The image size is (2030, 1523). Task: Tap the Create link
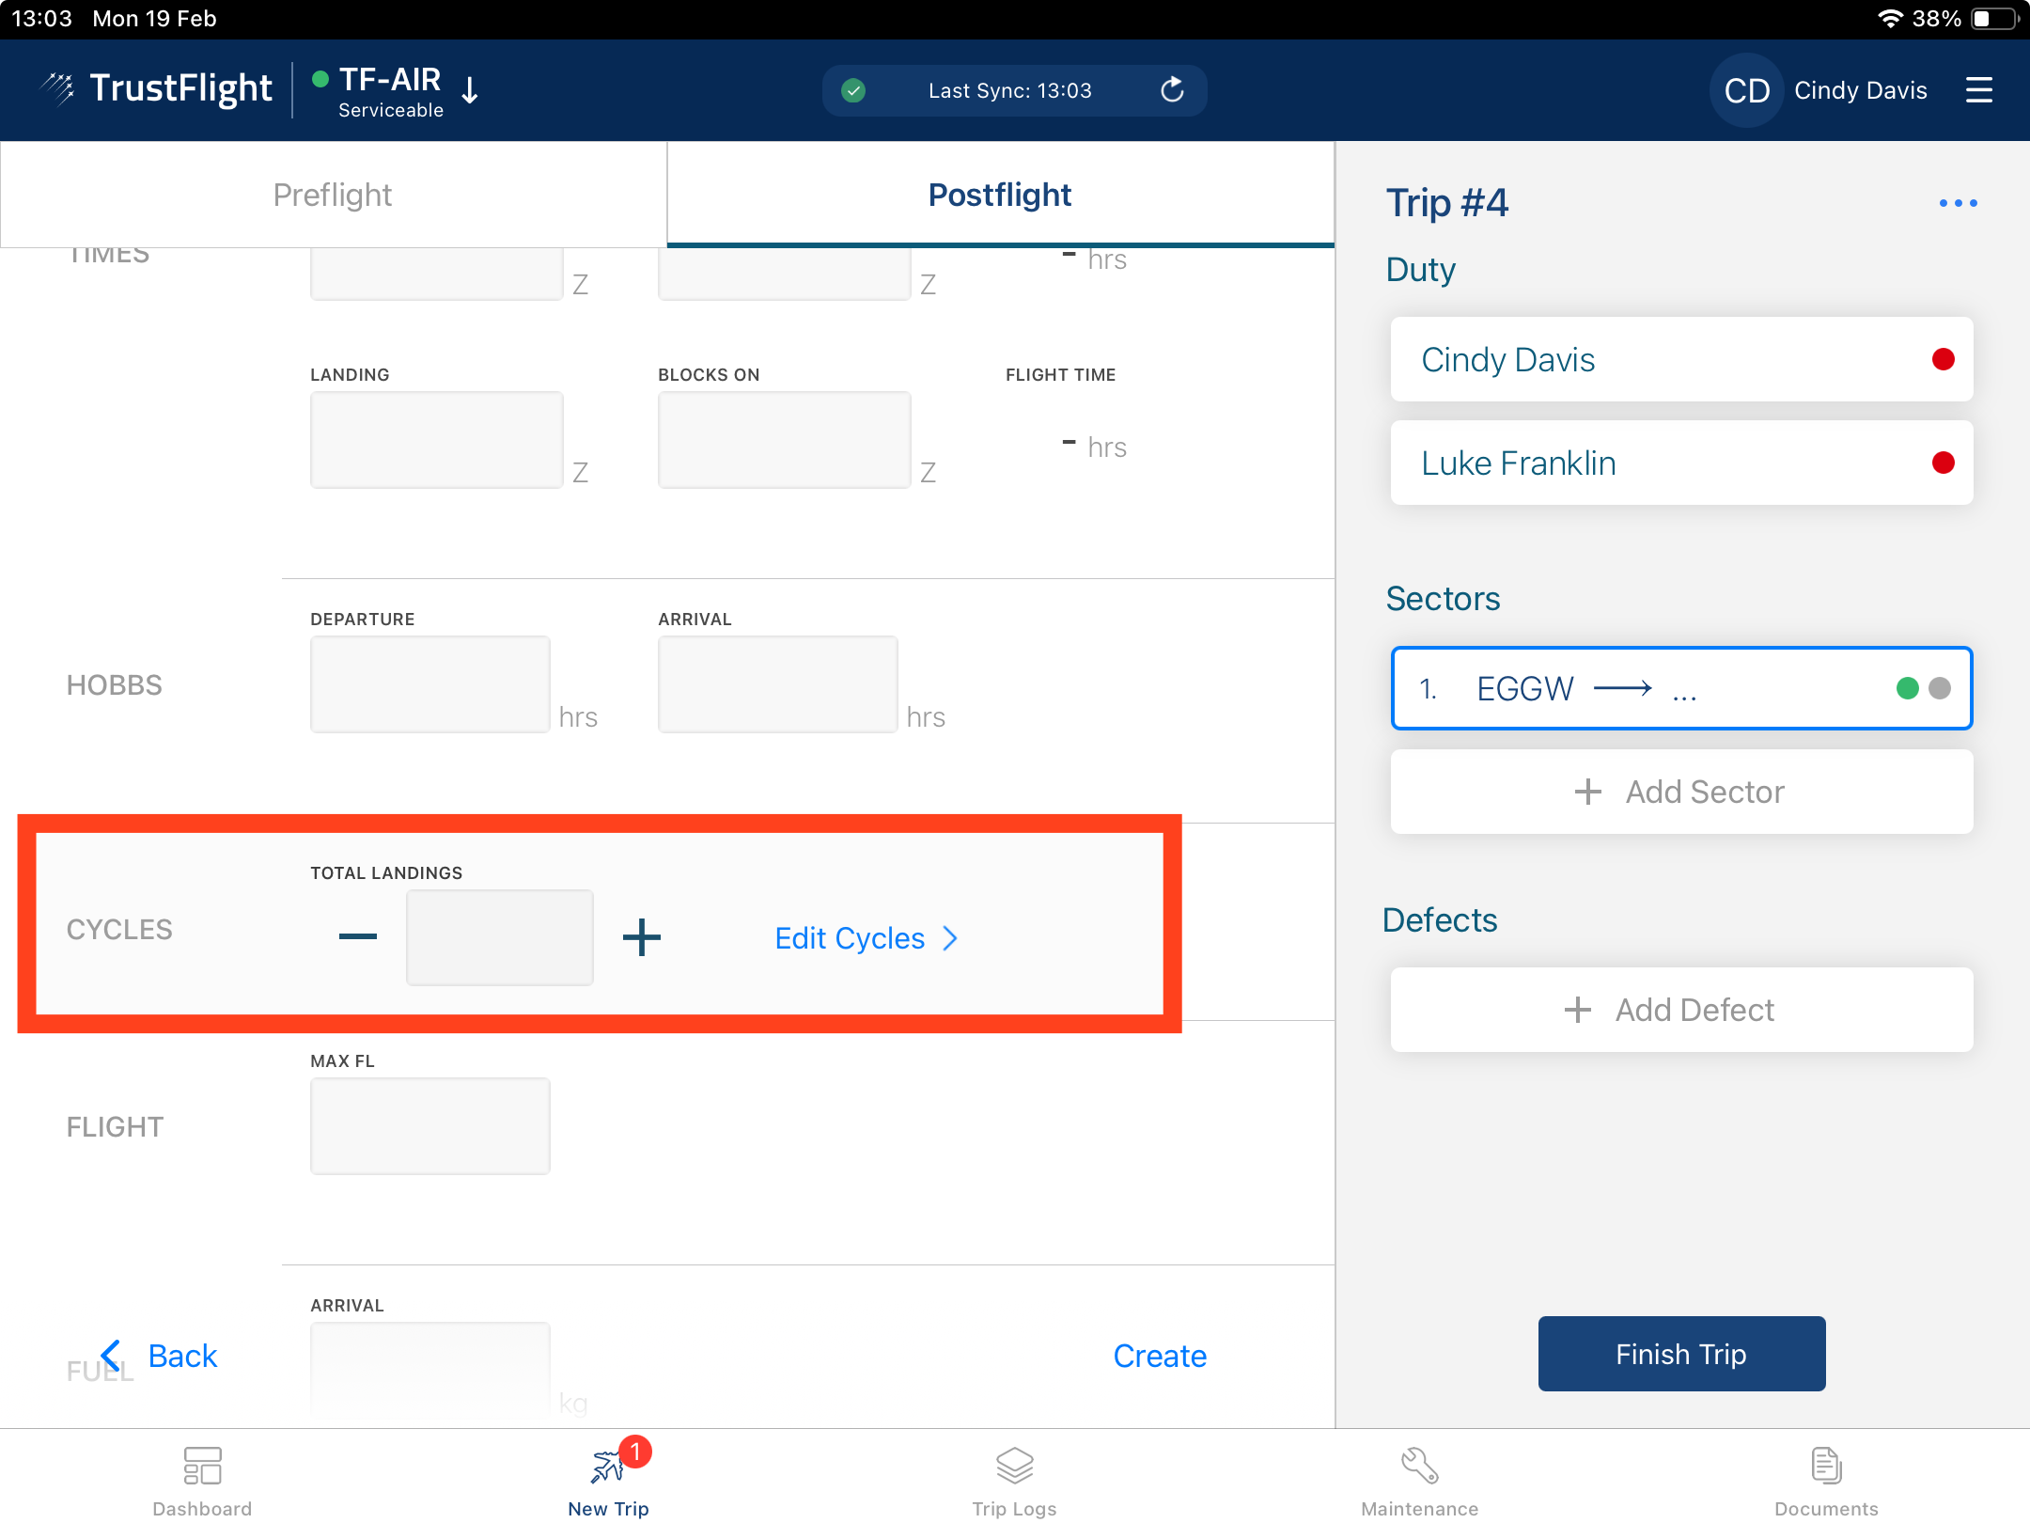point(1160,1356)
